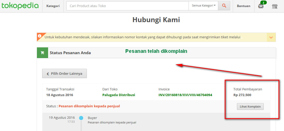
Task: Click the Hubungi Kami page heading
Action: point(156,20)
